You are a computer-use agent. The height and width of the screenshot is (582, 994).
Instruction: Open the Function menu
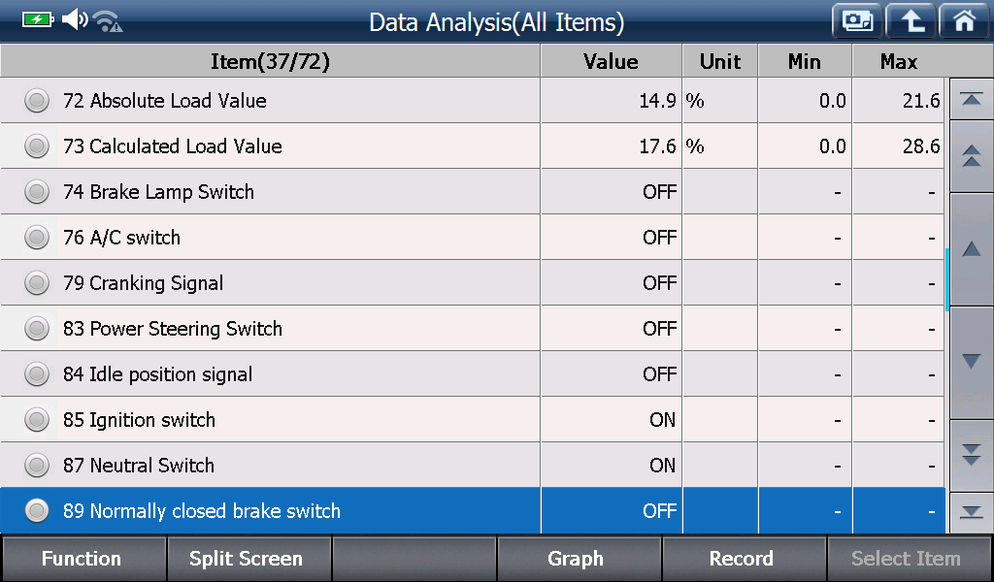click(x=83, y=559)
